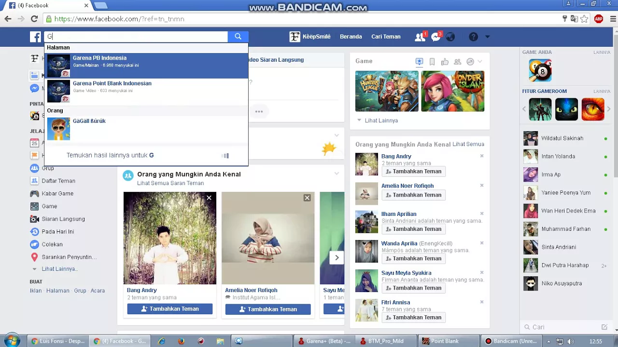
Task: Open AdBlock Plus extension icon
Action: click(x=599, y=19)
